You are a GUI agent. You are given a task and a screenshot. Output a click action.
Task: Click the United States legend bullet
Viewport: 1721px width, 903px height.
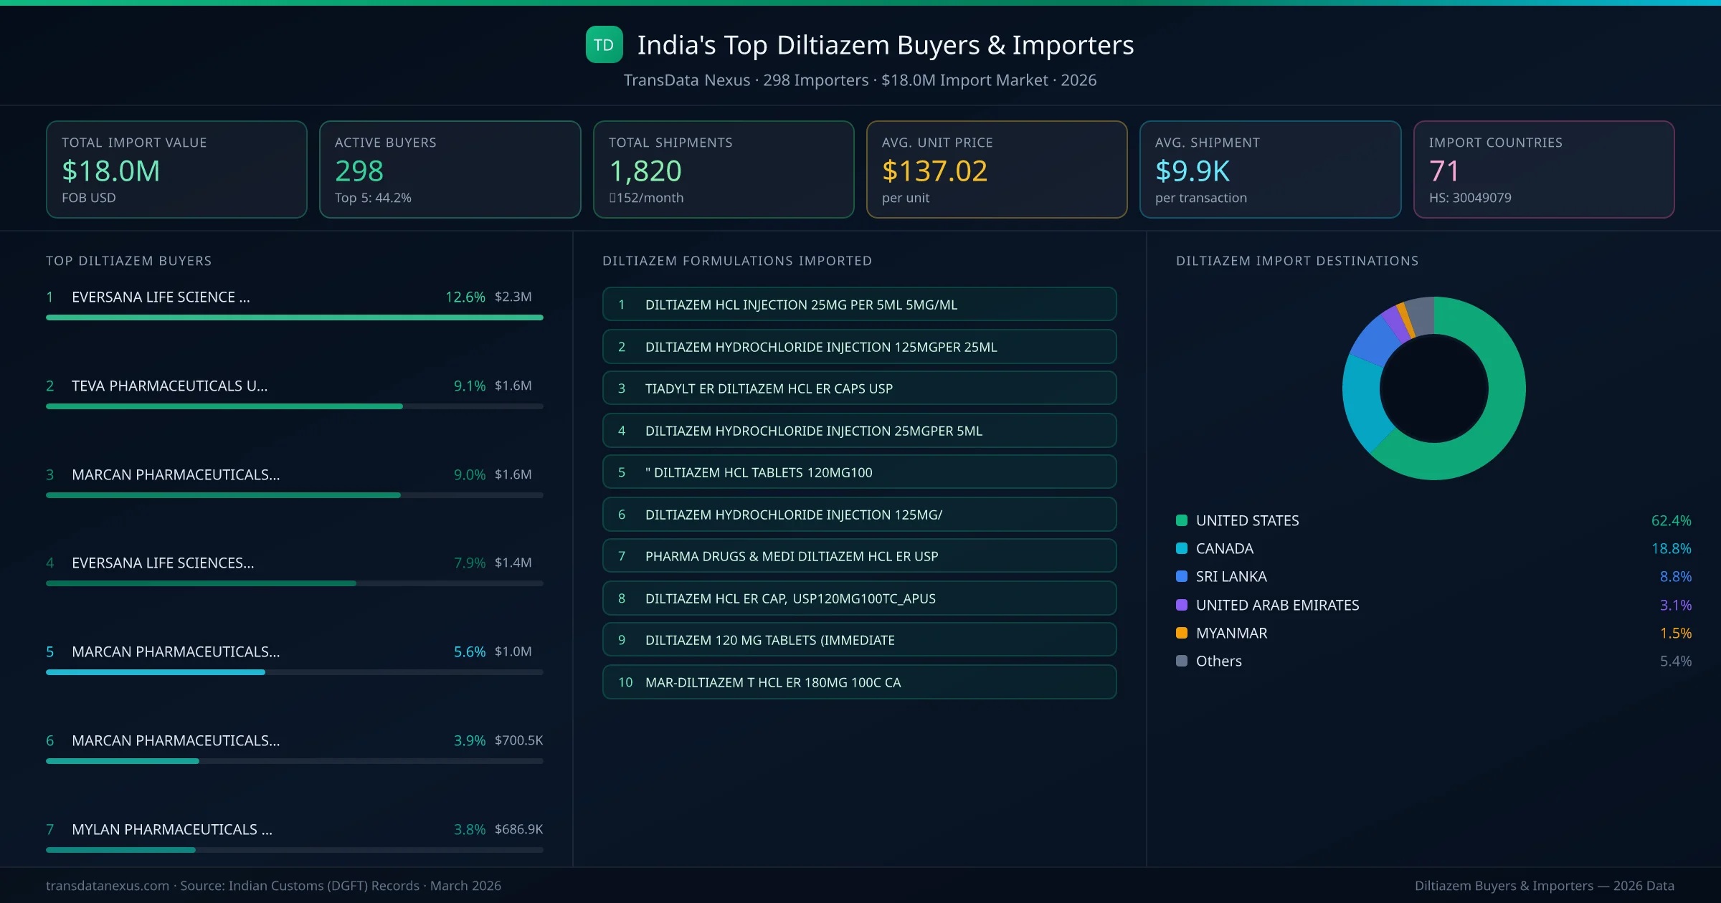click(1182, 520)
